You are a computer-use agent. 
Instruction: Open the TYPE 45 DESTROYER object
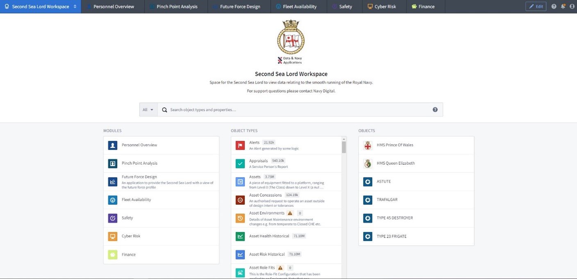[x=394, y=218]
